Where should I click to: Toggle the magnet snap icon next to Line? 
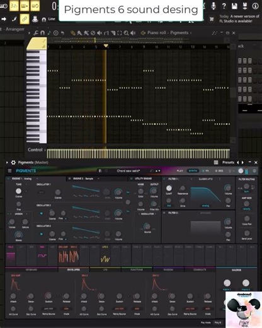point(44,20)
